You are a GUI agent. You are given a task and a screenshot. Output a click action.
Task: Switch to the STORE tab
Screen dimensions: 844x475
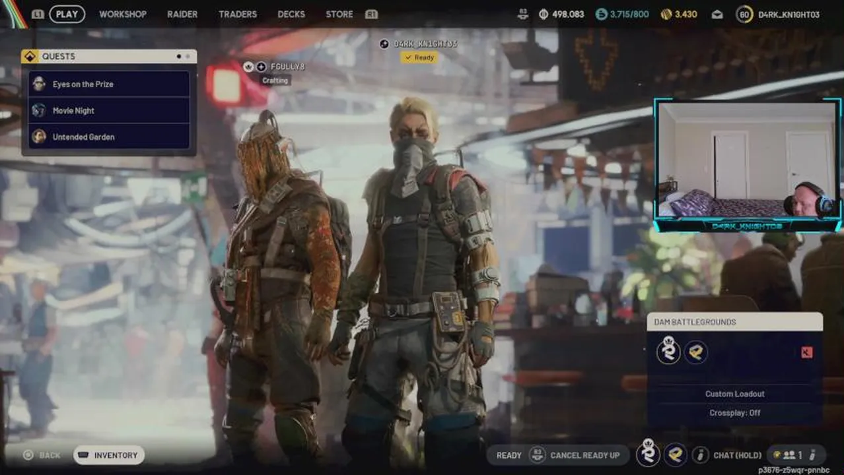pyautogui.click(x=339, y=14)
